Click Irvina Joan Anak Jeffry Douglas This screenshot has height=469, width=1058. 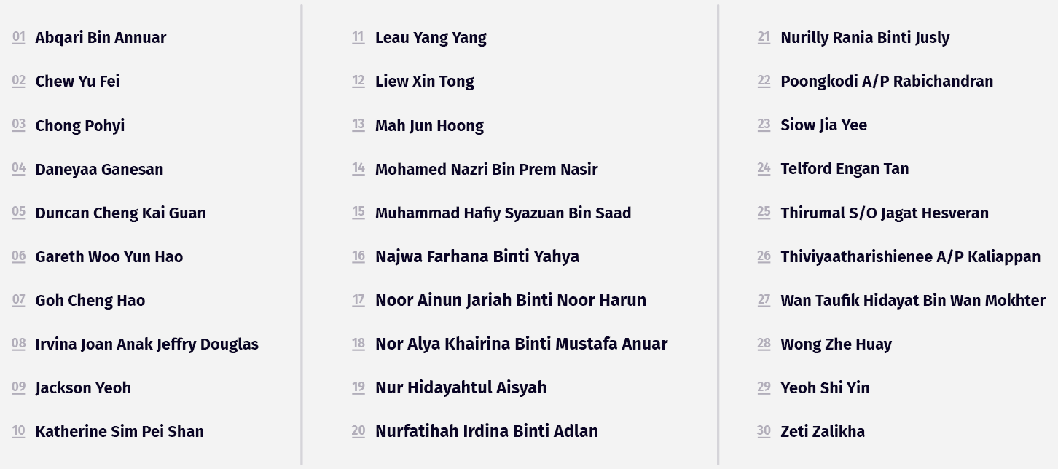coord(146,344)
